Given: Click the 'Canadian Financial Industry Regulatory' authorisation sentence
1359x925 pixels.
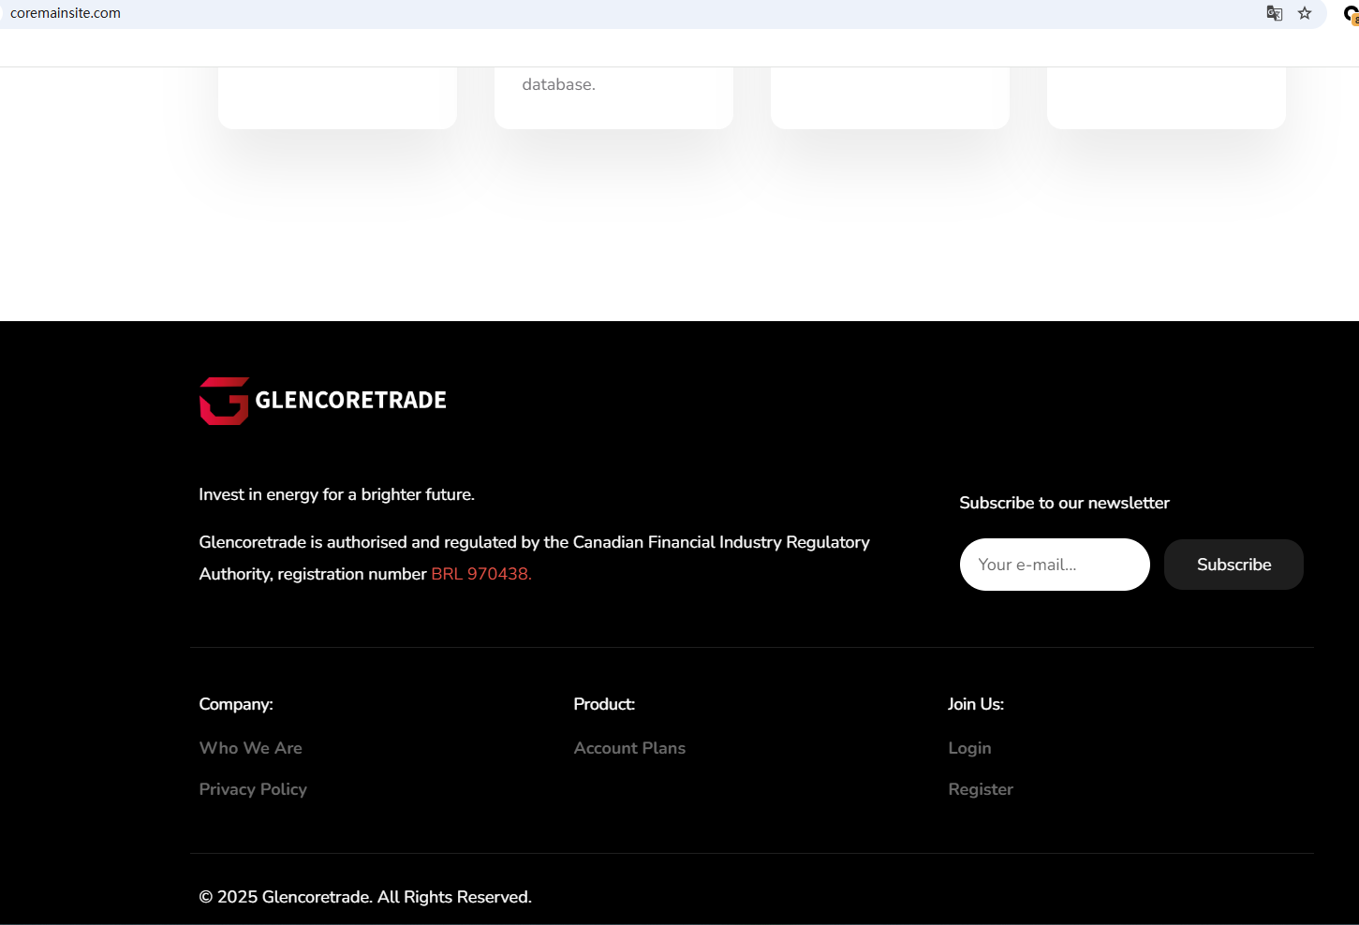Looking at the screenshot, I should tap(535, 558).
